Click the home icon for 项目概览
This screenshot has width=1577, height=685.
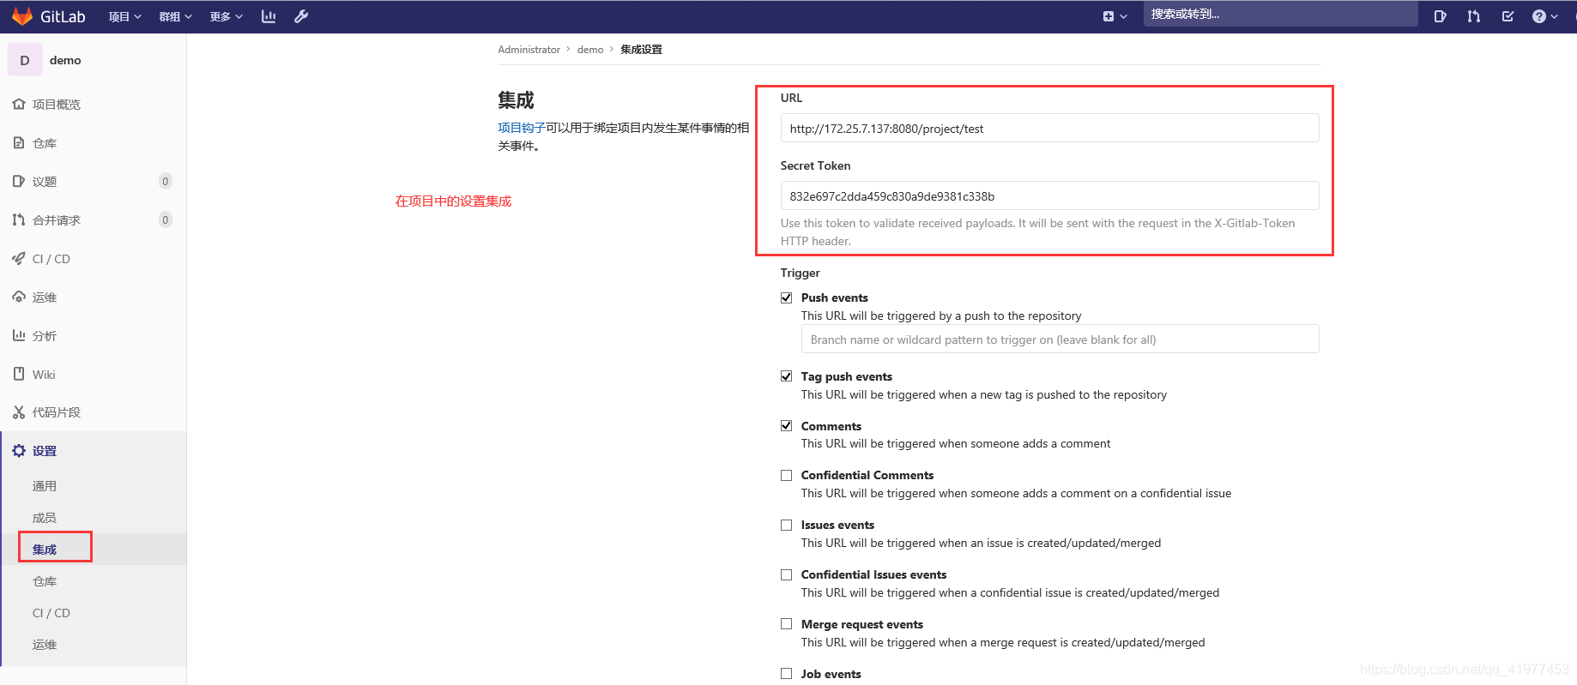[19, 104]
